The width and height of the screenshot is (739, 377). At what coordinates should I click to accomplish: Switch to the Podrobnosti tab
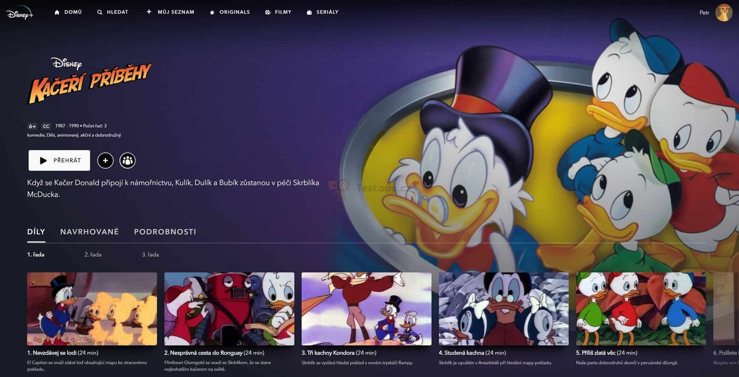point(165,232)
